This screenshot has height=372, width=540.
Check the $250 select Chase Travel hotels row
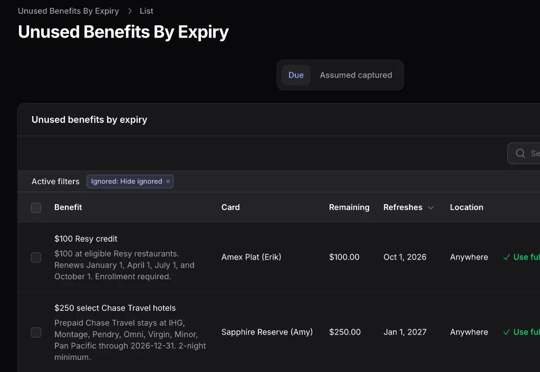coord(36,332)
